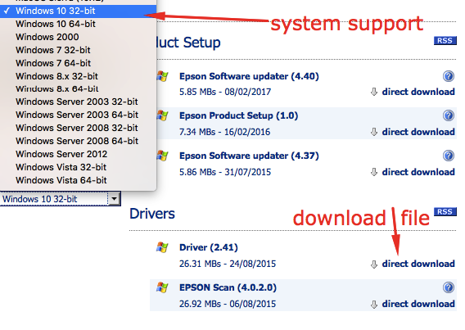Click download arrow icon for Software updater (4.37)
The width and height of the screenshot is (465, 330).
pos(374,172)
